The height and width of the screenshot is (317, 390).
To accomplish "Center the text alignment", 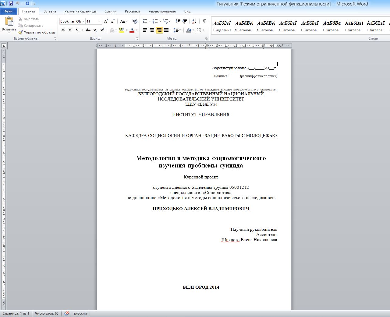I will (x=152, y=30).
